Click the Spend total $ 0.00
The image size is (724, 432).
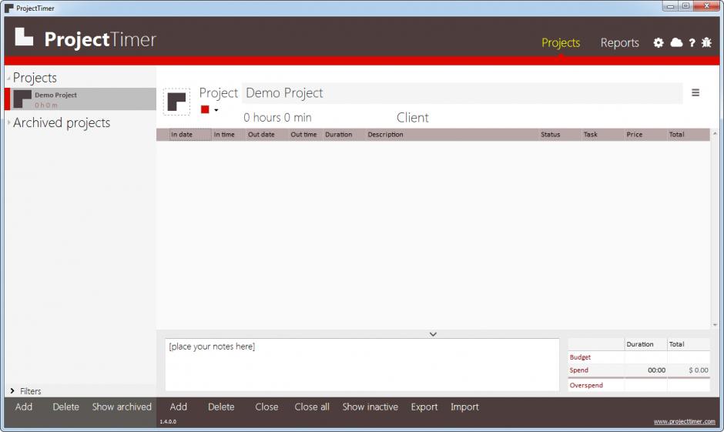pos(698,370)
